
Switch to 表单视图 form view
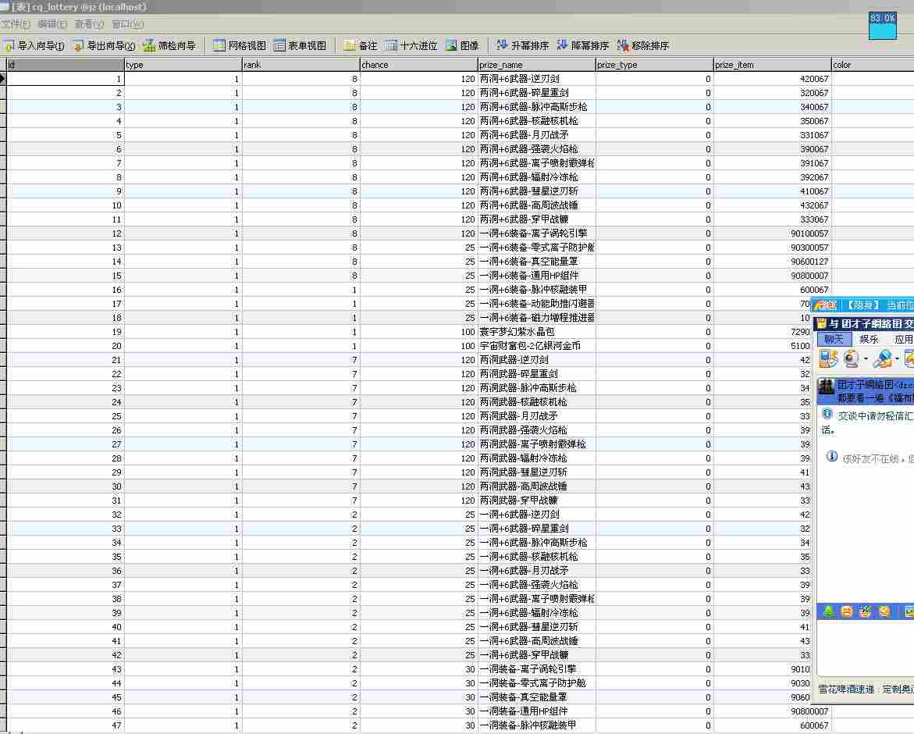pyautogui.click(x=300, y=46)
